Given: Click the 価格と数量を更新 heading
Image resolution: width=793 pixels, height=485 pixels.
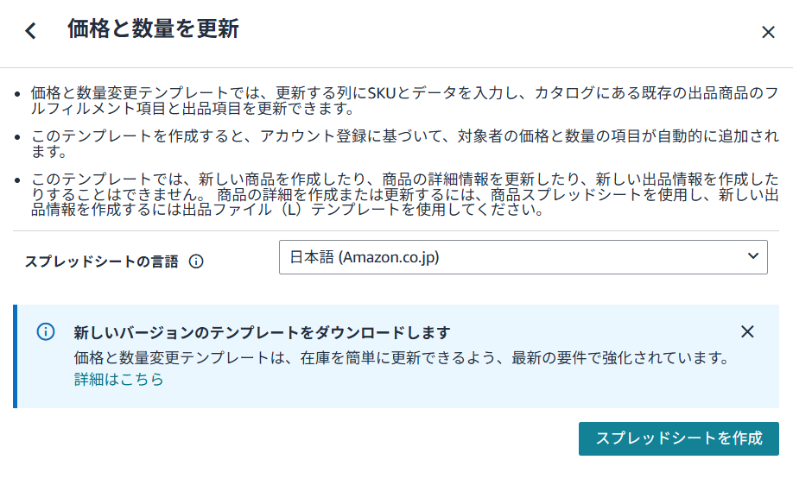Looking at the screenshot, I should 153,28.
